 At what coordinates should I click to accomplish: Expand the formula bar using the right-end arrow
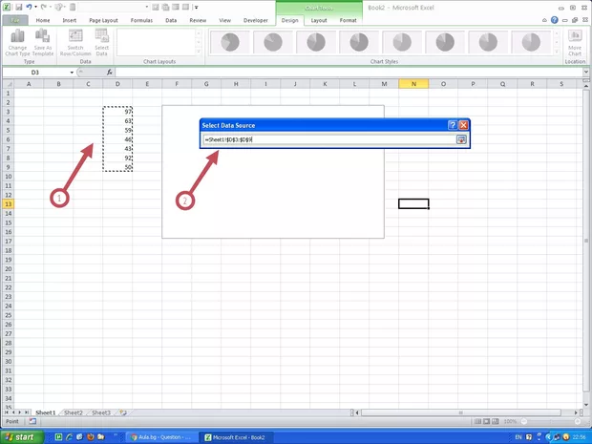tap(585, 72)
